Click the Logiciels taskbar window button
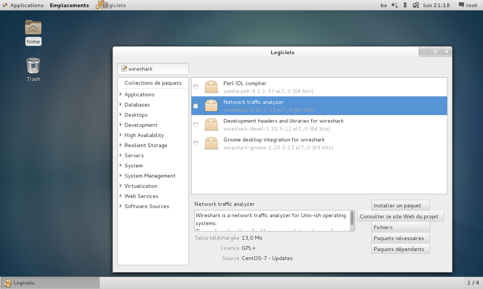The image size is (483, 289). pyautogui.click(x=50, y=283)
